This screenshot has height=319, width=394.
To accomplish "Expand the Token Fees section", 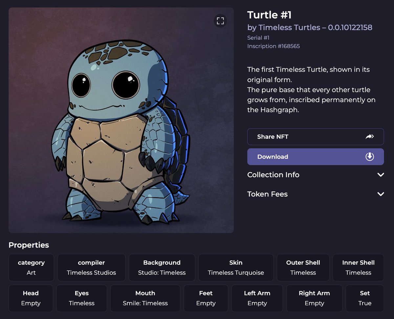I will pos(316,194).
